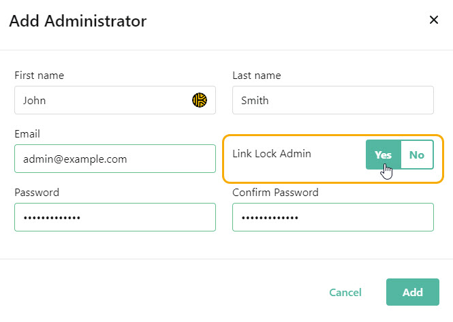
Task: Cancel adding the administrator
Action: (x=345, y=292)
